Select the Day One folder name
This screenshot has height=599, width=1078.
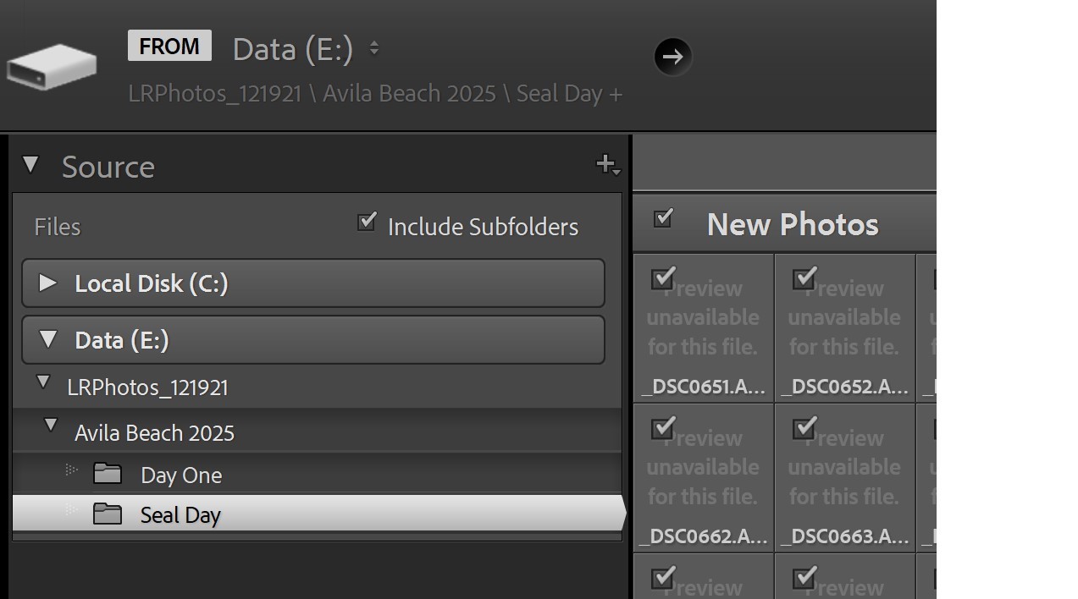(x=181, y=475)
